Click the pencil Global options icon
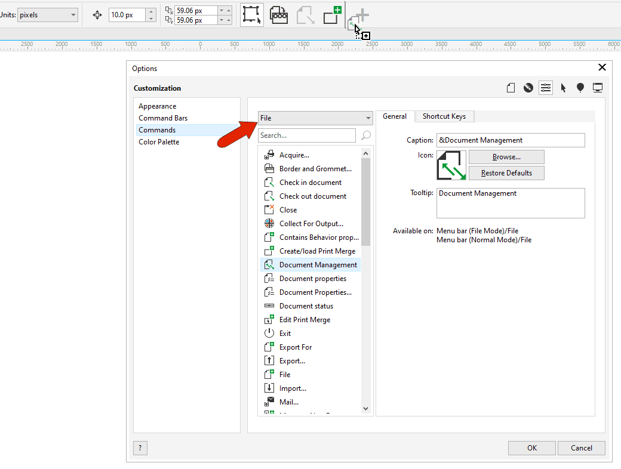The height and width of the screenshot is (469, 621). (x=528, y=87)
